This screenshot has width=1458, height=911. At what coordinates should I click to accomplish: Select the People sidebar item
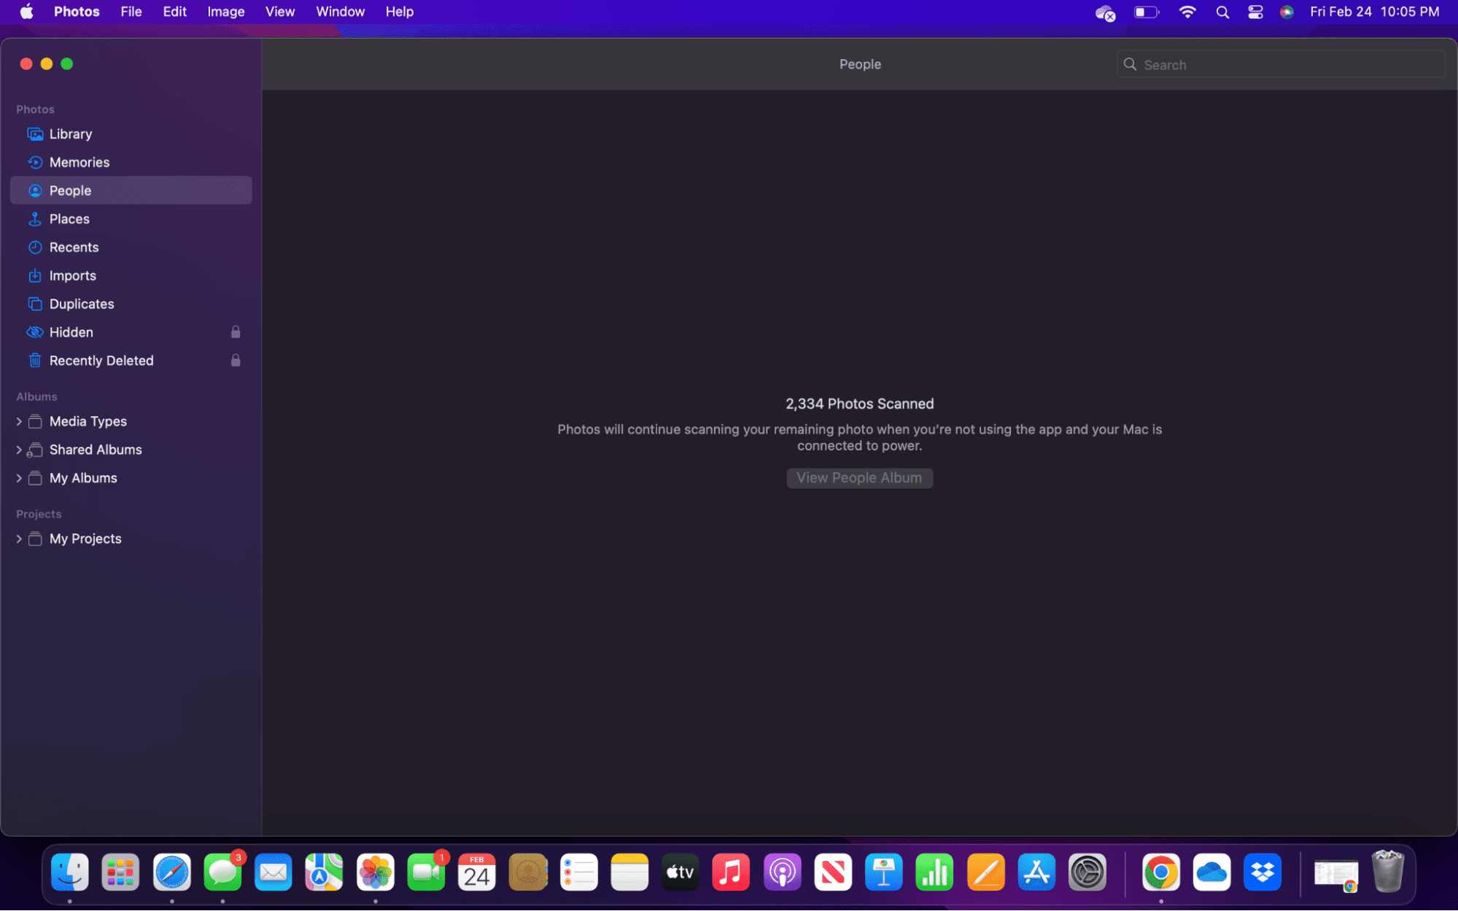click(131, 191)
